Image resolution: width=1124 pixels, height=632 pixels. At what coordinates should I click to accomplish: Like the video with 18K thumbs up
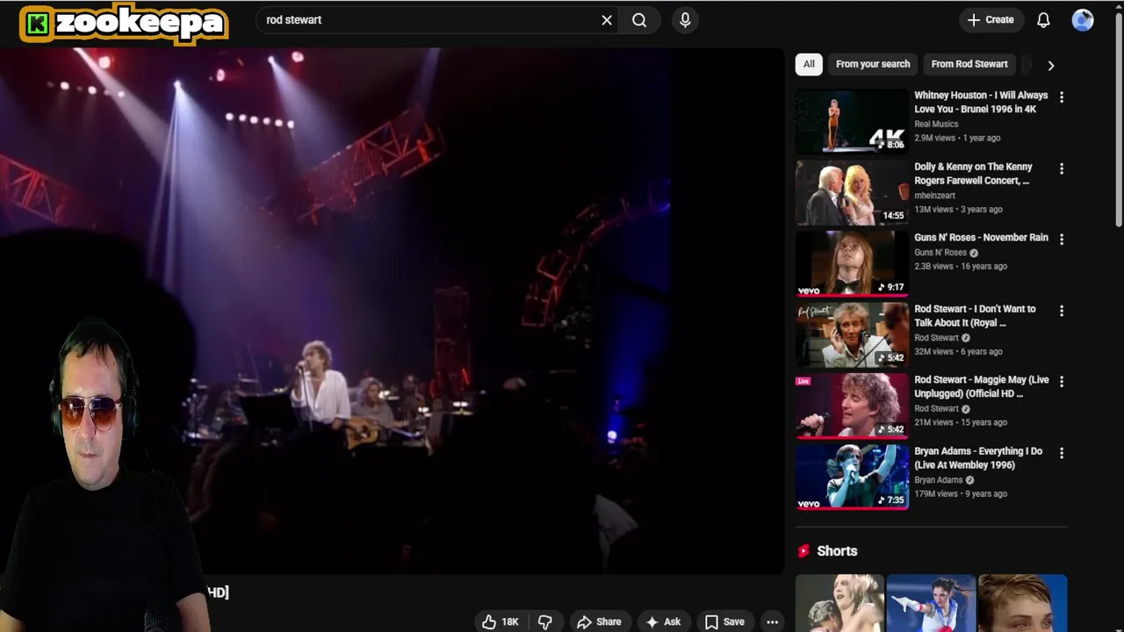501,621
